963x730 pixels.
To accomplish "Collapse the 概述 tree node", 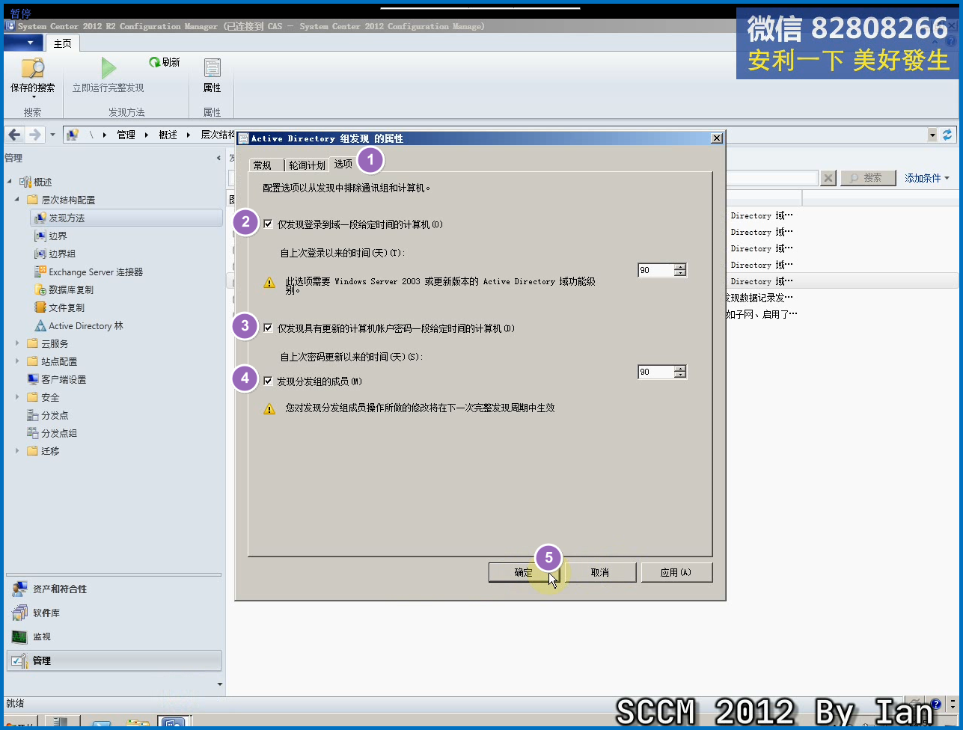I will (x=10, y=182).
